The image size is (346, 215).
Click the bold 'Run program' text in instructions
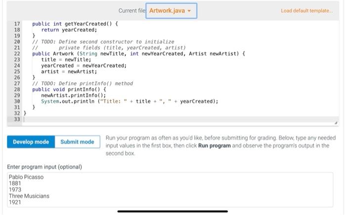(214, 146)
